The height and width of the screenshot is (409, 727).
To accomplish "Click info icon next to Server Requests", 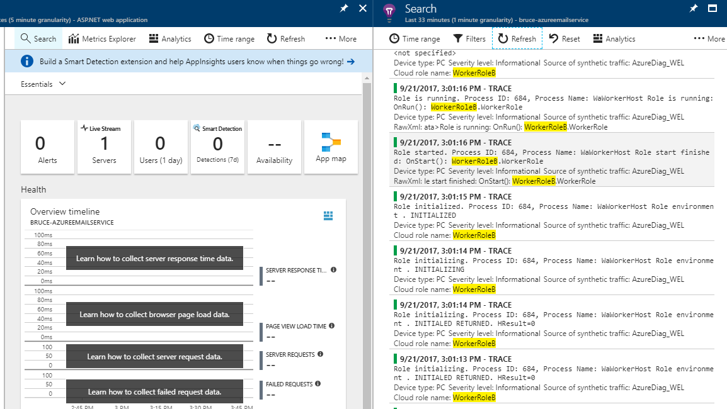I will point(321,354).
